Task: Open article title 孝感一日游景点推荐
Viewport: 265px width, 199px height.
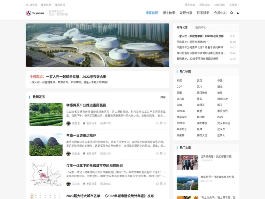Action: 81,135
